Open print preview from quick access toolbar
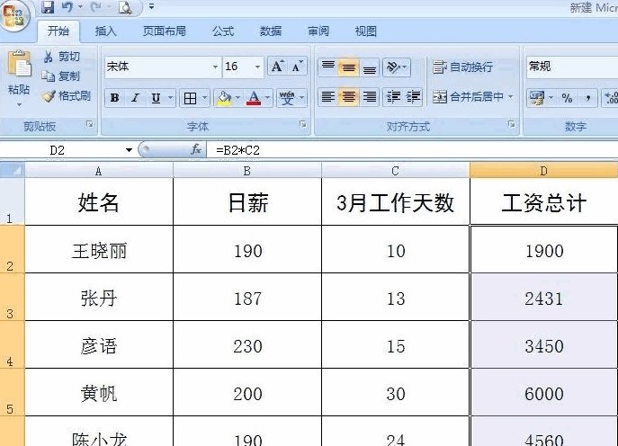 pos(125,7)
